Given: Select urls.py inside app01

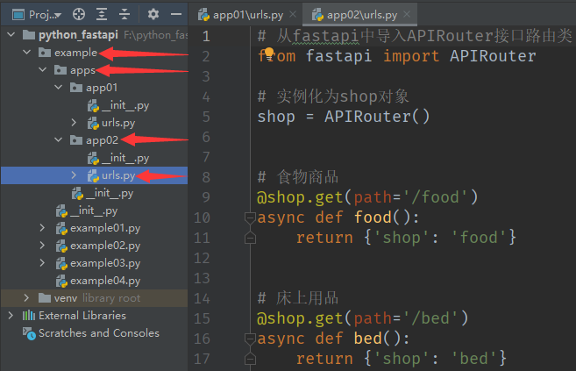Looking at the screenshot, I should (x=118, y=123).
